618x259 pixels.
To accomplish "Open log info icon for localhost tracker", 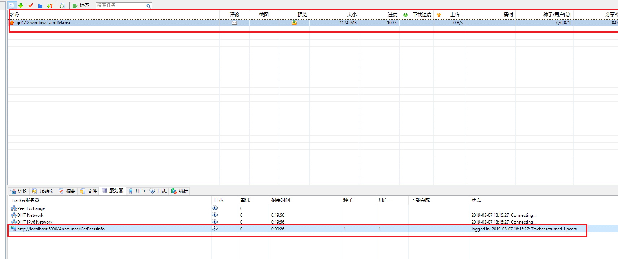I will click(x=215, y=229).
